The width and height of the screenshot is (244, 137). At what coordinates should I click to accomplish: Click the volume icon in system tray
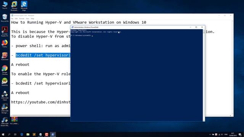pos(222,134)
